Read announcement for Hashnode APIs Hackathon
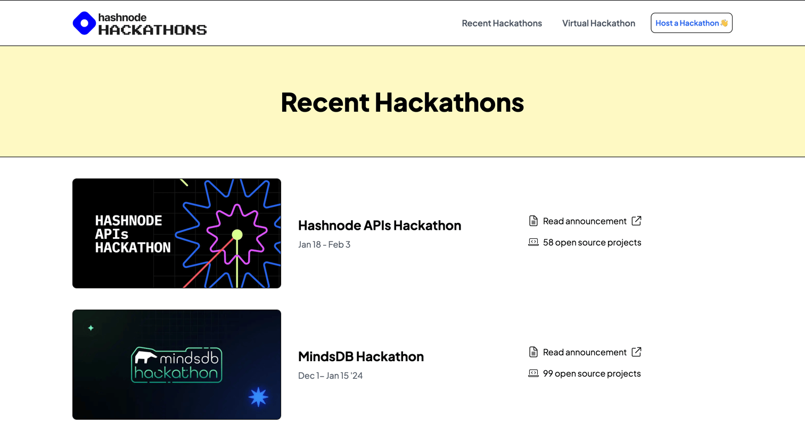Screen dimensions: 805x433 point(585,221)
